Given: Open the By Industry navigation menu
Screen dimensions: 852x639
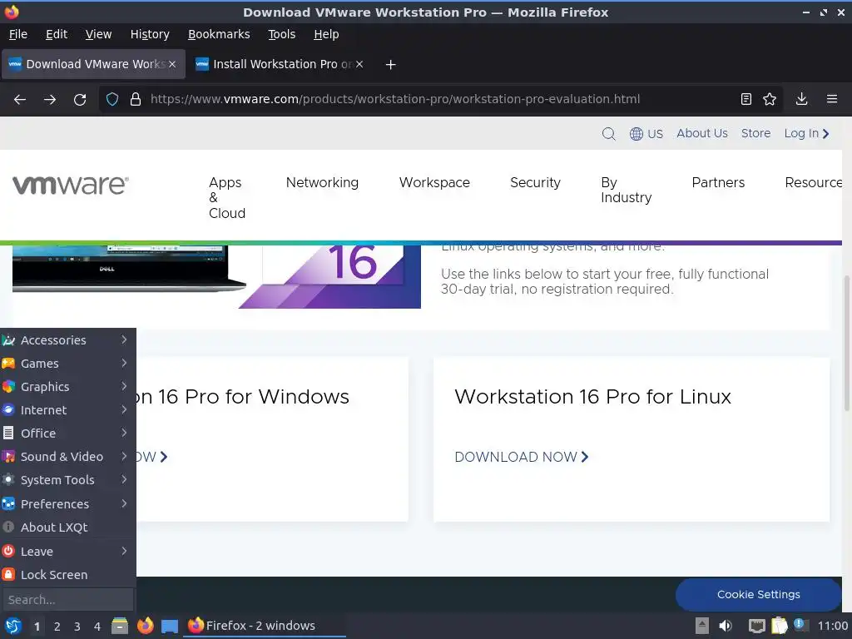Looking at the screenshot, I should [626, 191].
